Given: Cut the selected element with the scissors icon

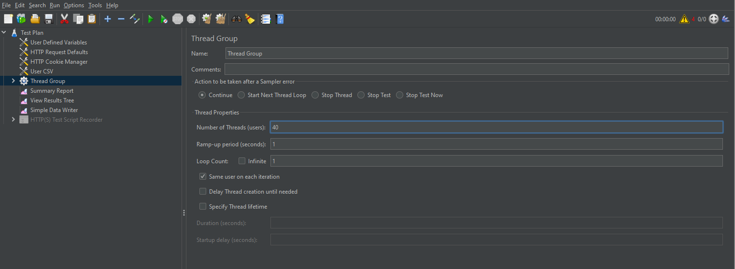Looking at the screenshot, I should click(x=64, y=19).
